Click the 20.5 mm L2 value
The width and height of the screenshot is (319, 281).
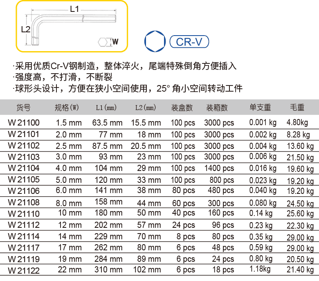146,146
